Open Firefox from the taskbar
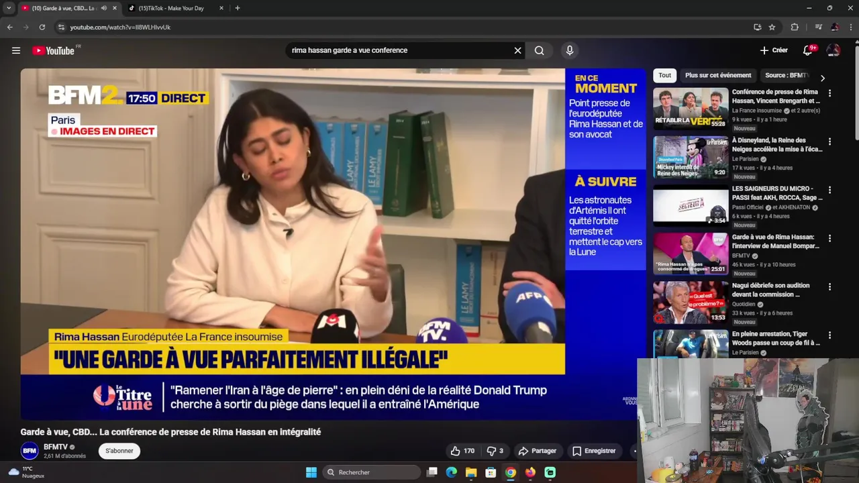 coord(530,472)
